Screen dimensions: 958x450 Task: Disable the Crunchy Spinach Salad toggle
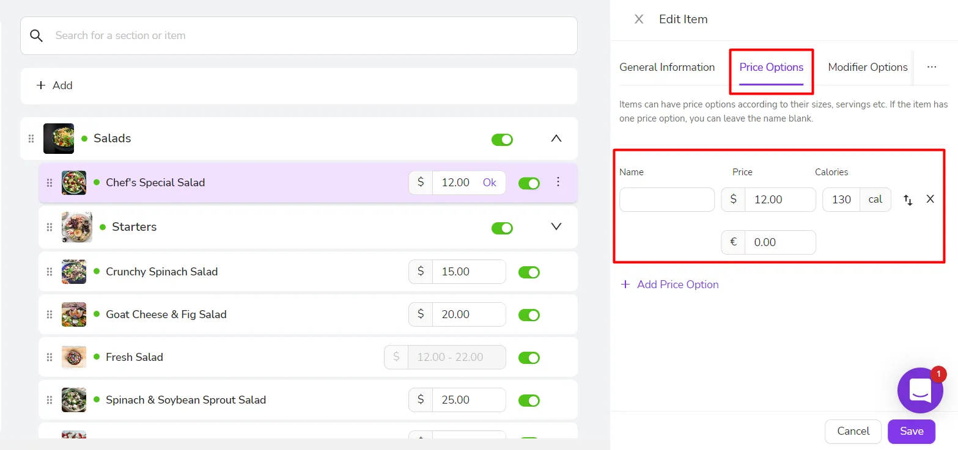coord(529,272)
